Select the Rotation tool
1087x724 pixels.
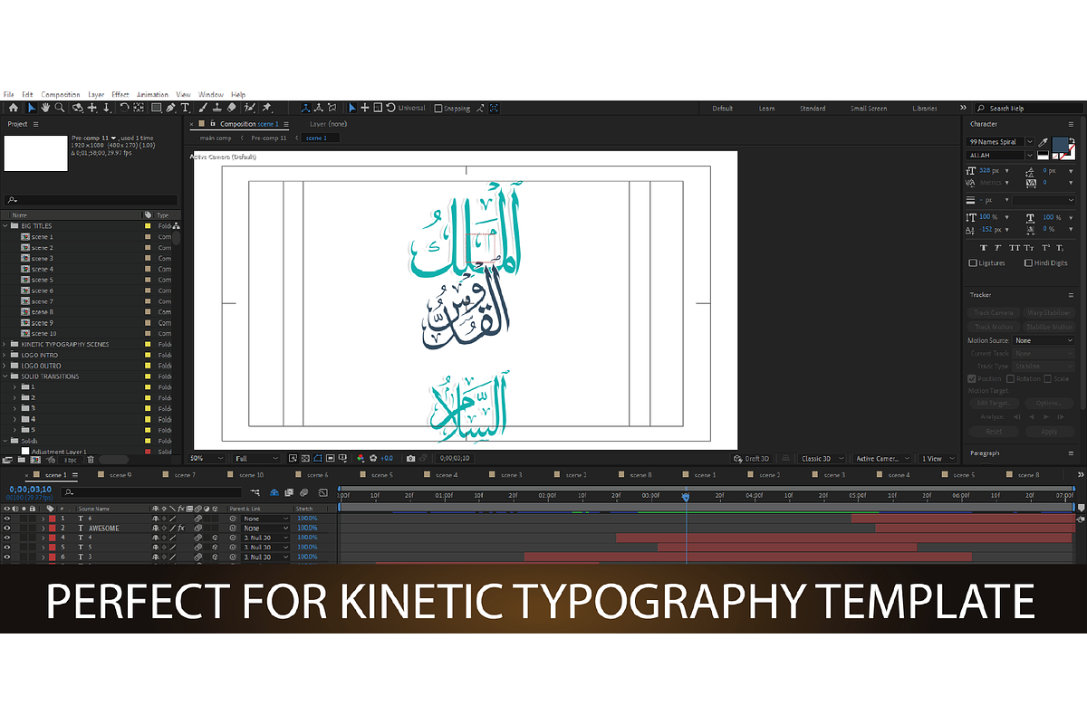coord(124,108)
